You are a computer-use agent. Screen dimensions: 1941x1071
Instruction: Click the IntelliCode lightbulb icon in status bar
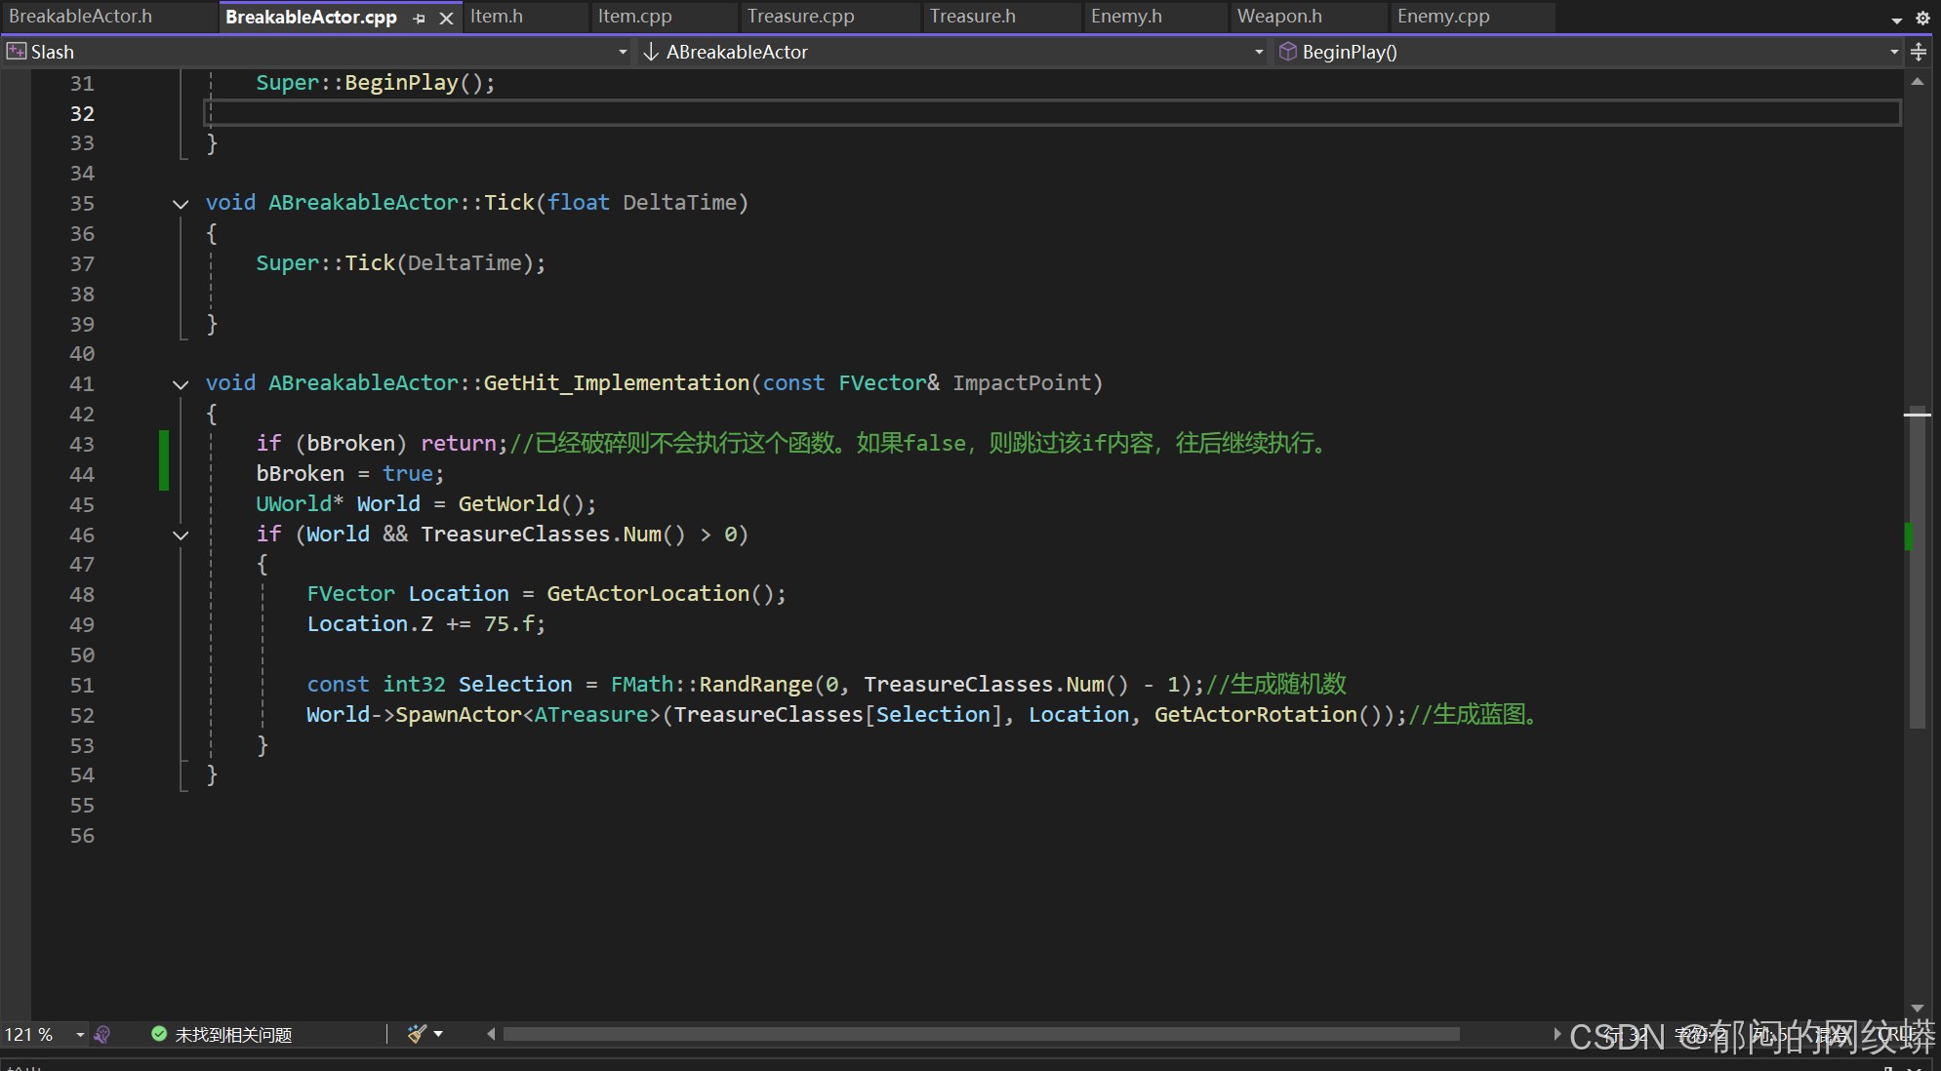(101, 1034)
